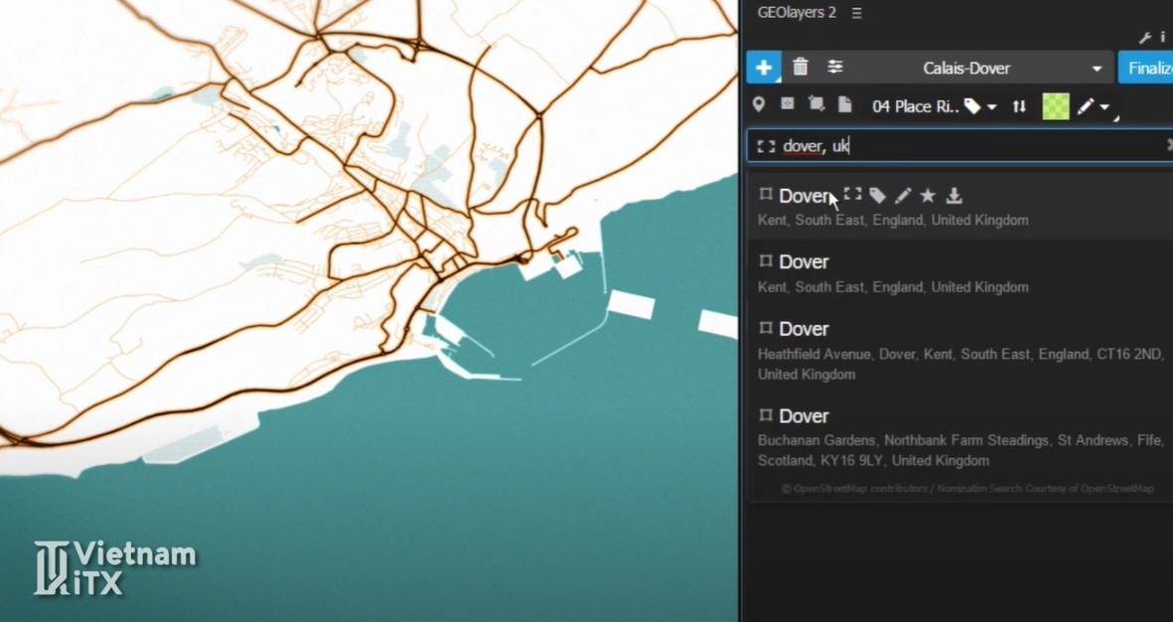Click the download icon on the Dover result

click(953, 196)
